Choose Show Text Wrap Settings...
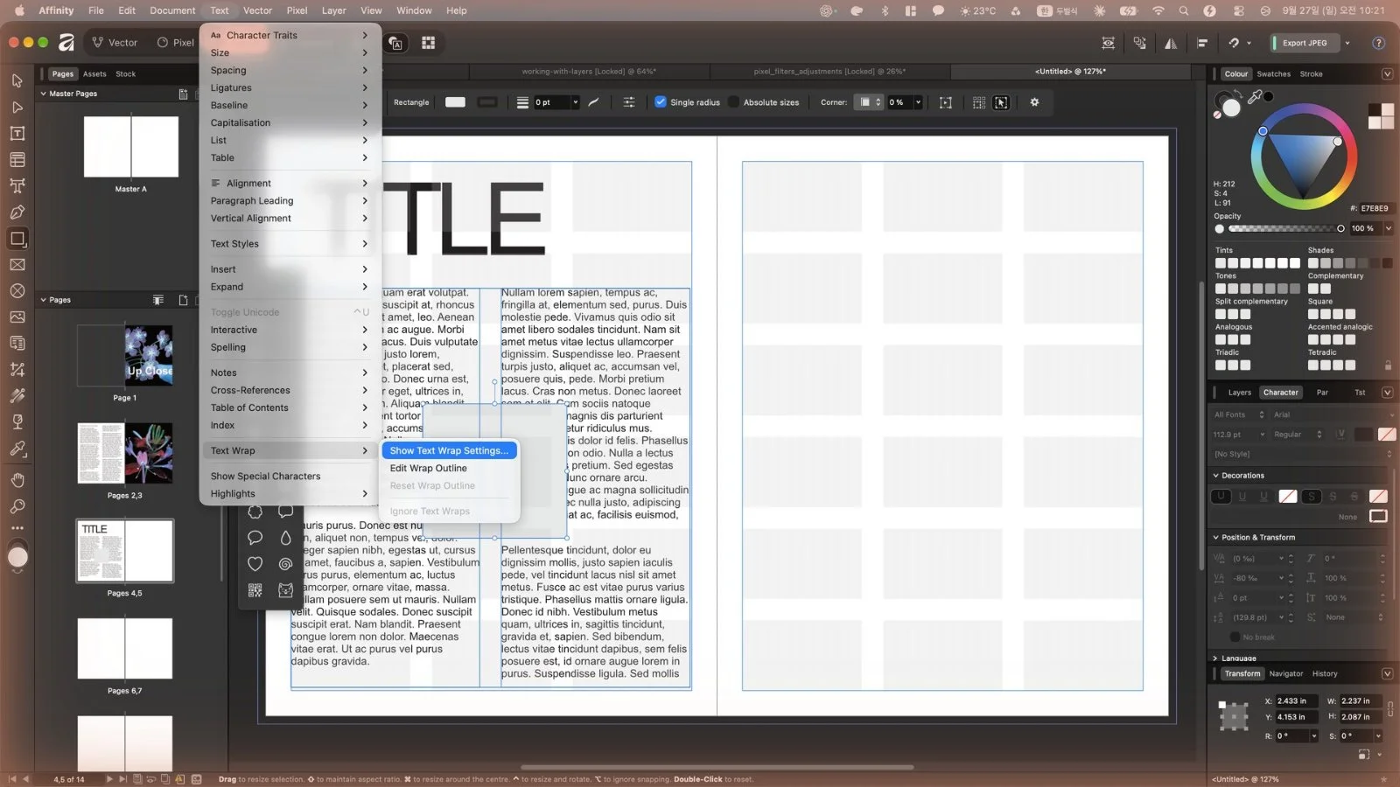The height and width of the screenshot is (787, 1400). click(x=450, y=450)
